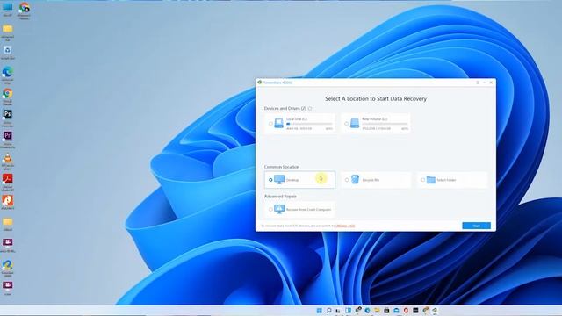Click the Desktop monitor icon in Common Location
This screenshot has width=562, height=316.
coord(279,179)
